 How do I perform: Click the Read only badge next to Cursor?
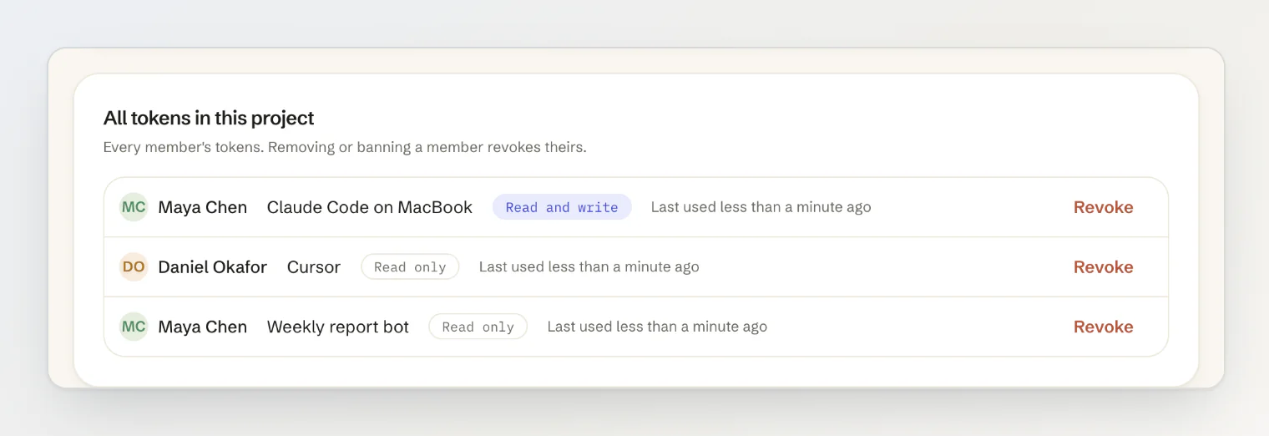pyautogui.click(x=410, y=267)
